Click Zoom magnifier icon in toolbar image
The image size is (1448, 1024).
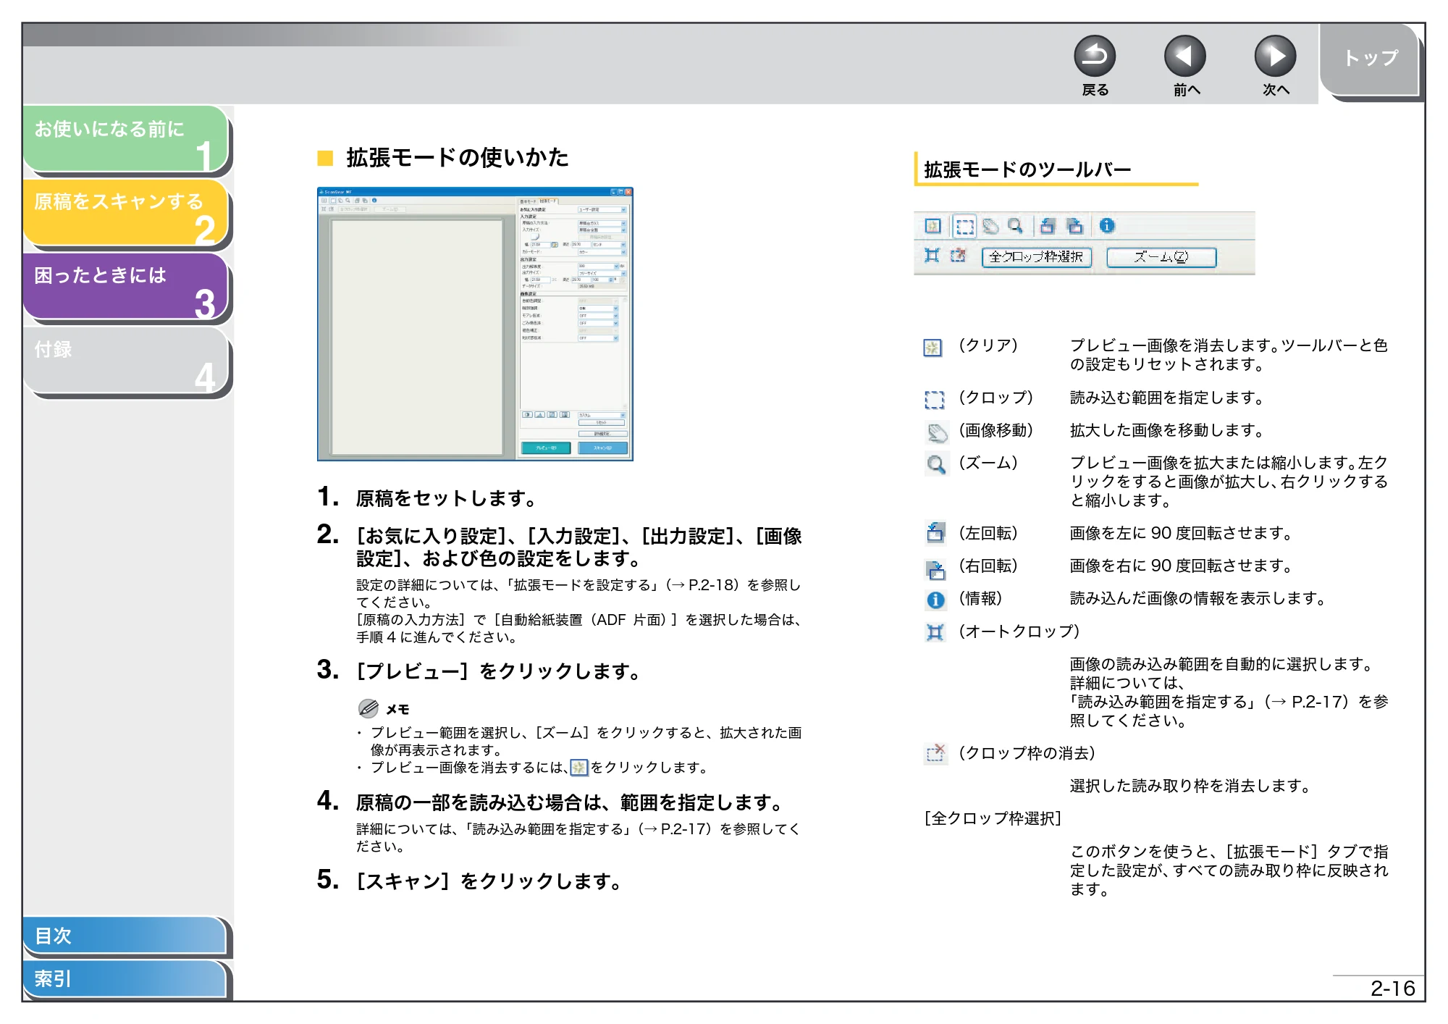pyautogui.click(x=1015, y=227)
